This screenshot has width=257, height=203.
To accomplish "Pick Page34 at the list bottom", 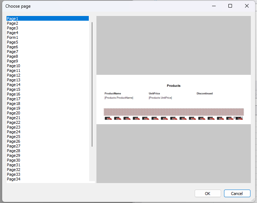I will pyautogui.click(x=14, y=179).
